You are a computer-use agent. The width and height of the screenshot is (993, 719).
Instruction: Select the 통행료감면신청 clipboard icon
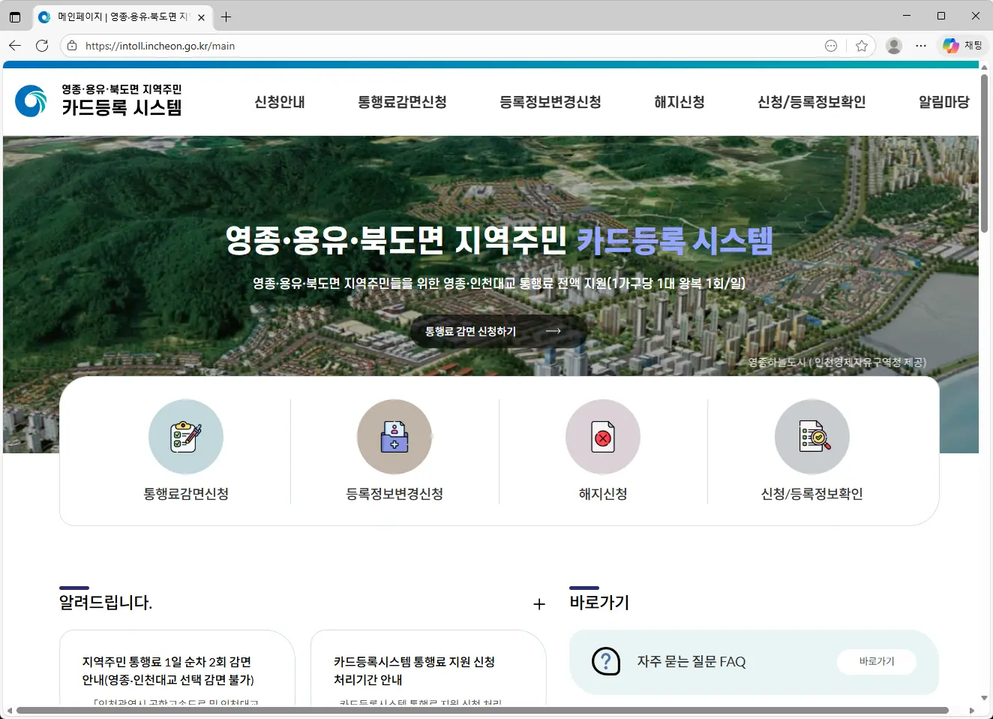point(186,436)
